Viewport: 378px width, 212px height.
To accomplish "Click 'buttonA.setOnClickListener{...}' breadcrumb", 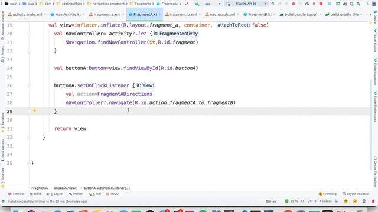I will coord(107,188).
